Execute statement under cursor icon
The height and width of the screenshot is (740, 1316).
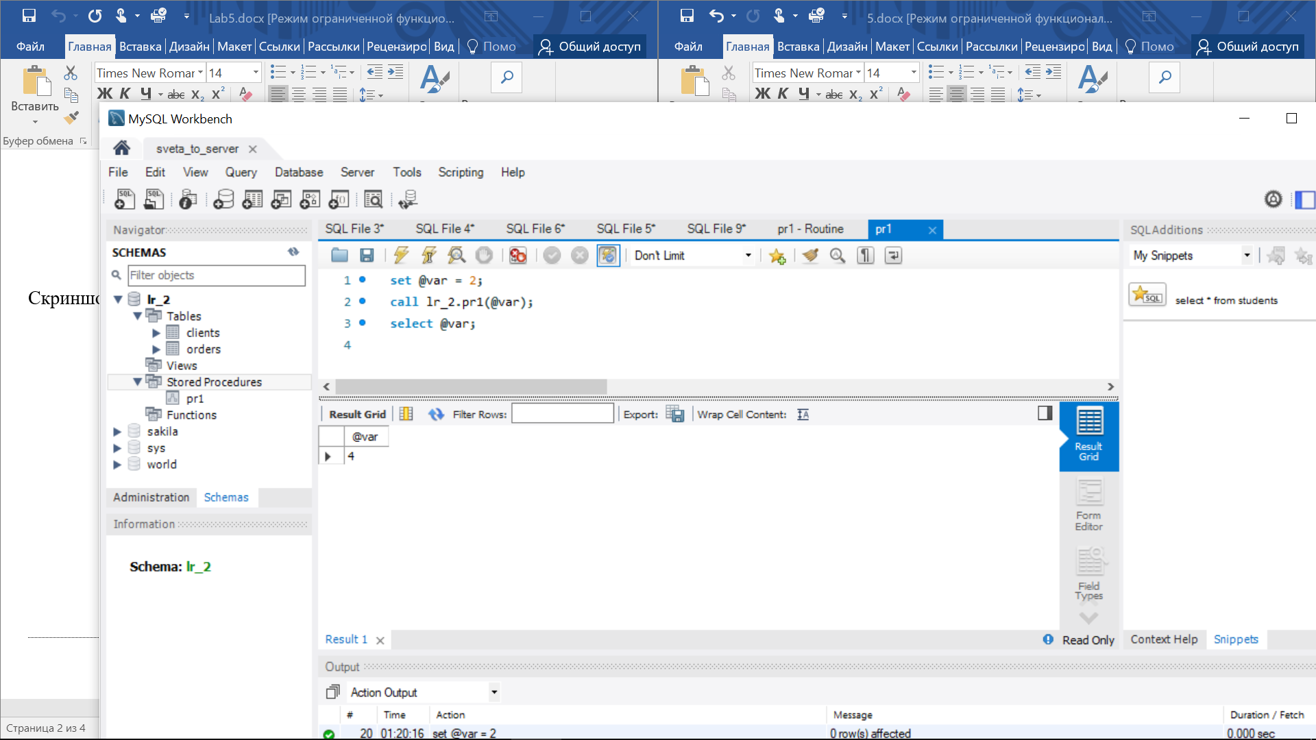tap(429, 256)
